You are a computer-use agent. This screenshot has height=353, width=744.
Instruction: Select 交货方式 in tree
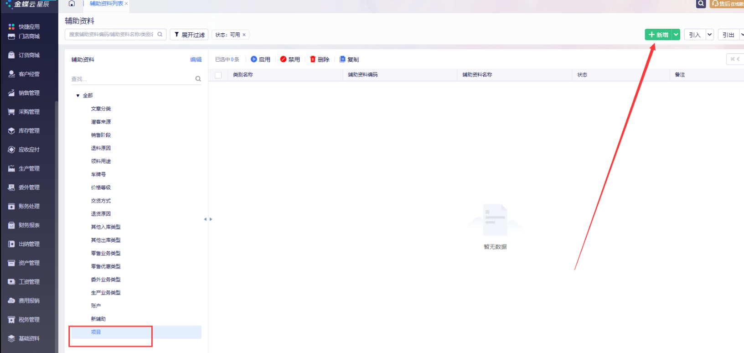pyautogui.click(x=101, y=201)
